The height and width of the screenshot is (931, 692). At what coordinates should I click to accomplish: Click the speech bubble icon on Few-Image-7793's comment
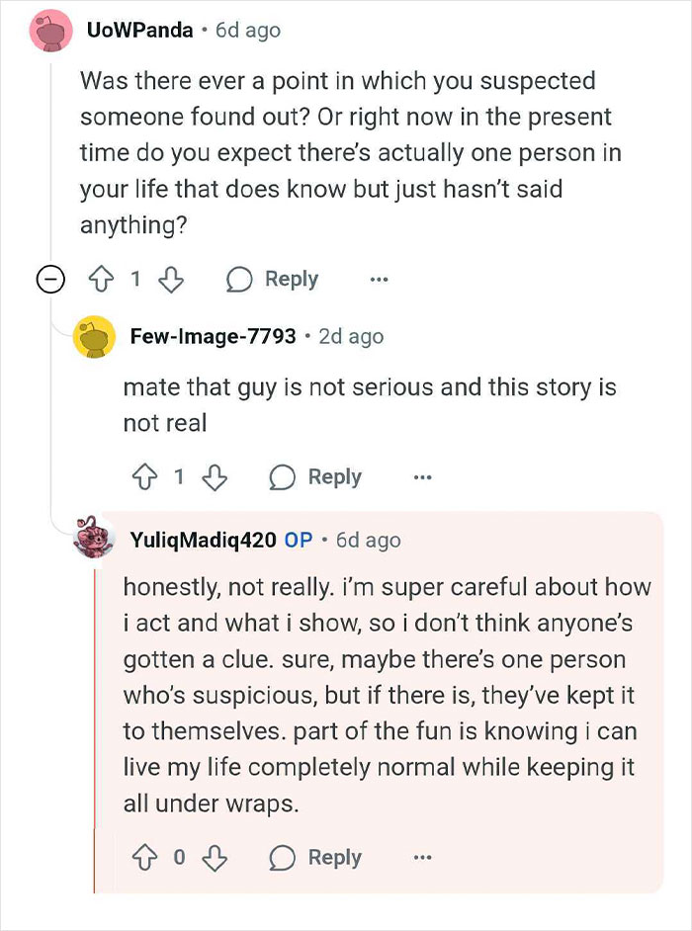click(284, 477)
